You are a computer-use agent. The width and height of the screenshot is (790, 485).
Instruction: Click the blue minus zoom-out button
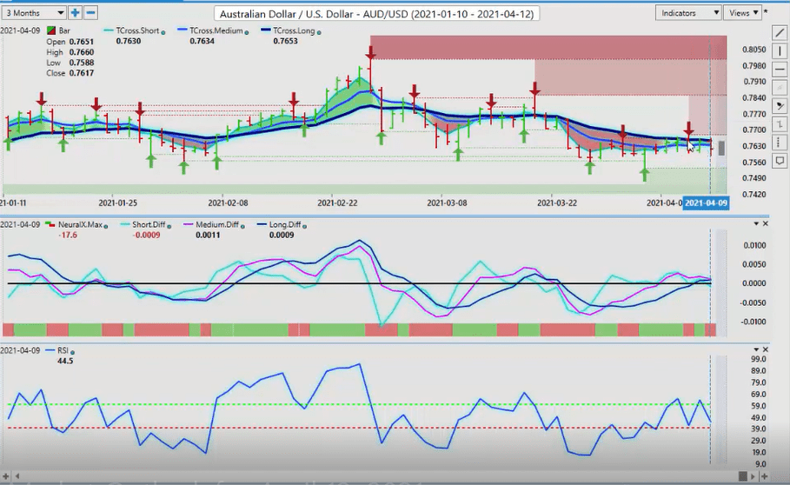tap(90, 12)
